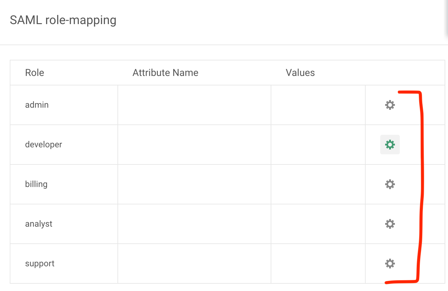
Task: Click the analyst Values cell
Action: (x=318, y=224)
